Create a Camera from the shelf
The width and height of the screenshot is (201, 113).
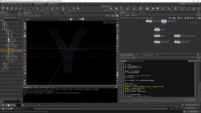point(106,9)
